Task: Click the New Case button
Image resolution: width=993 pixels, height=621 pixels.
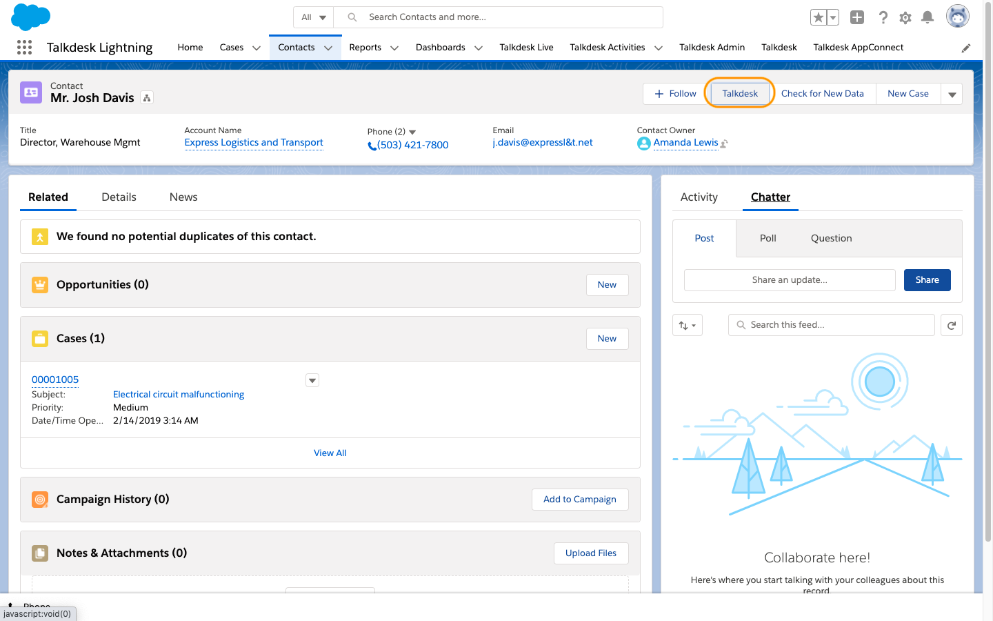Action: (908, 94)
